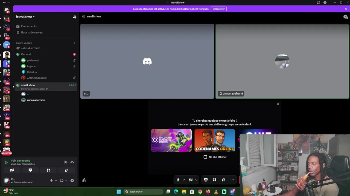Create a channel with the plus icon
Viewport: 350px width, 196px height.
pos(74,43)
